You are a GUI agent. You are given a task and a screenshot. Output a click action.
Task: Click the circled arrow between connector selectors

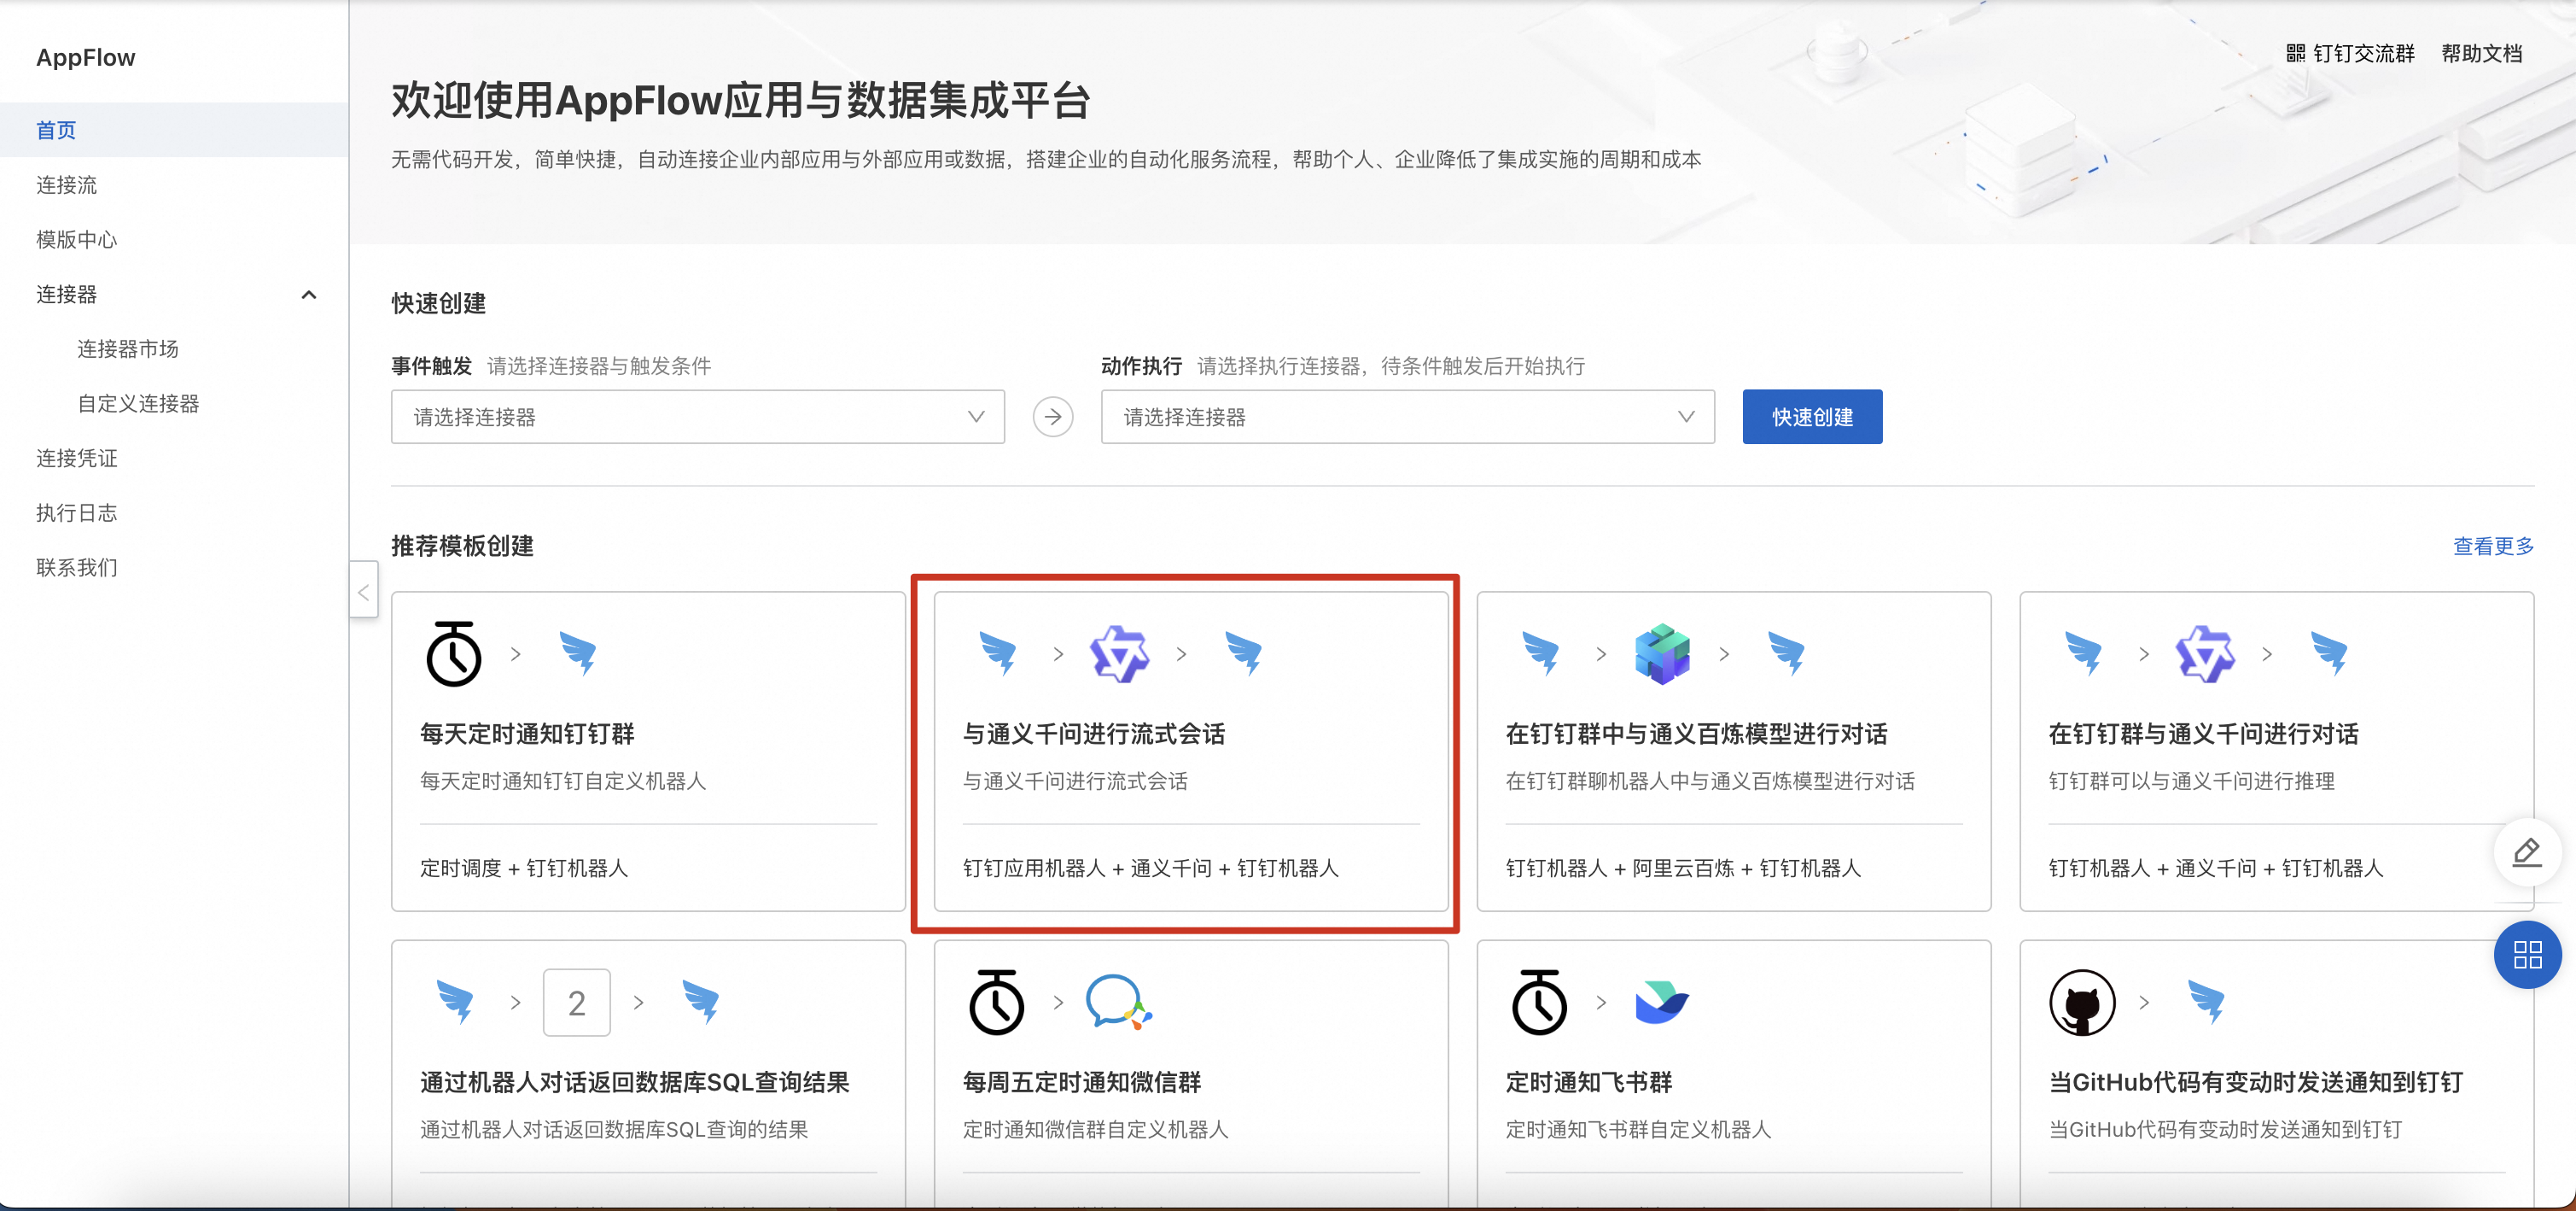coord(1053,417)
